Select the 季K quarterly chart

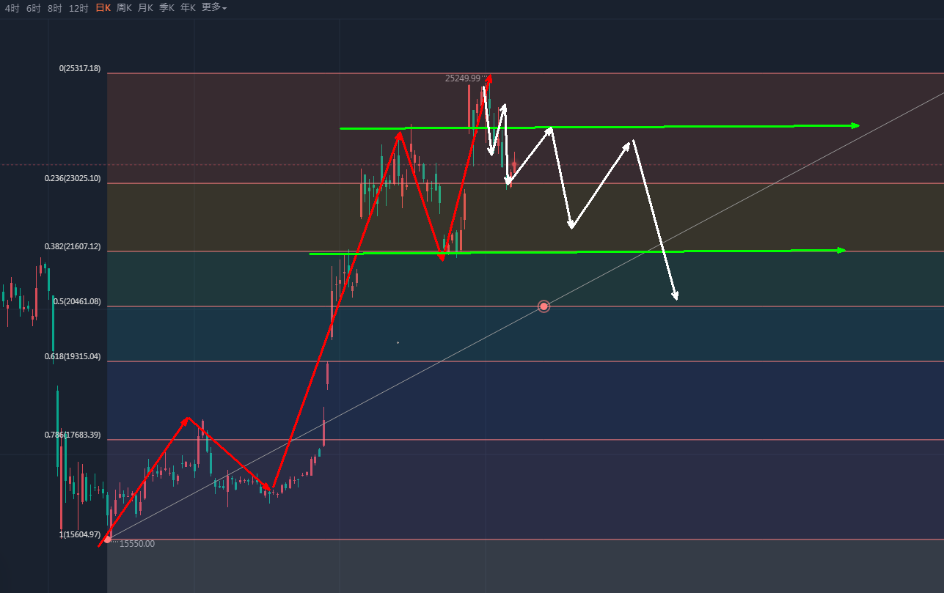pyautogui.click(x=167, y=7)
